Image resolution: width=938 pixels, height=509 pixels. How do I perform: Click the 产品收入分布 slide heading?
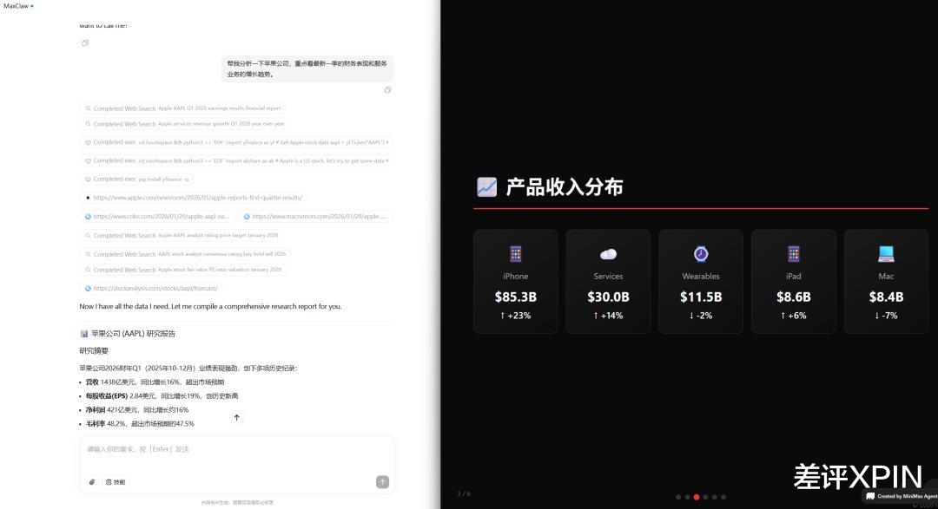565,187
